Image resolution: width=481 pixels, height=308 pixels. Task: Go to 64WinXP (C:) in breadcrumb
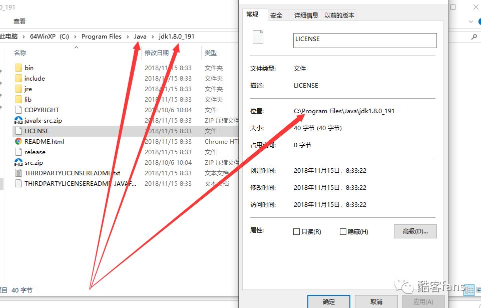50,36
